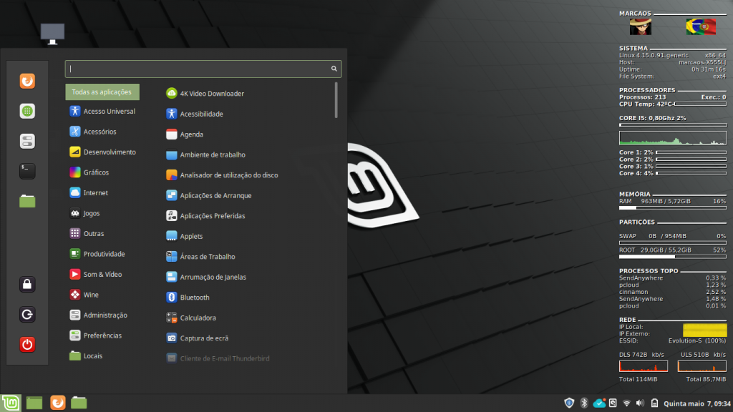Open the Jogos category

click(x=84, y=213)
